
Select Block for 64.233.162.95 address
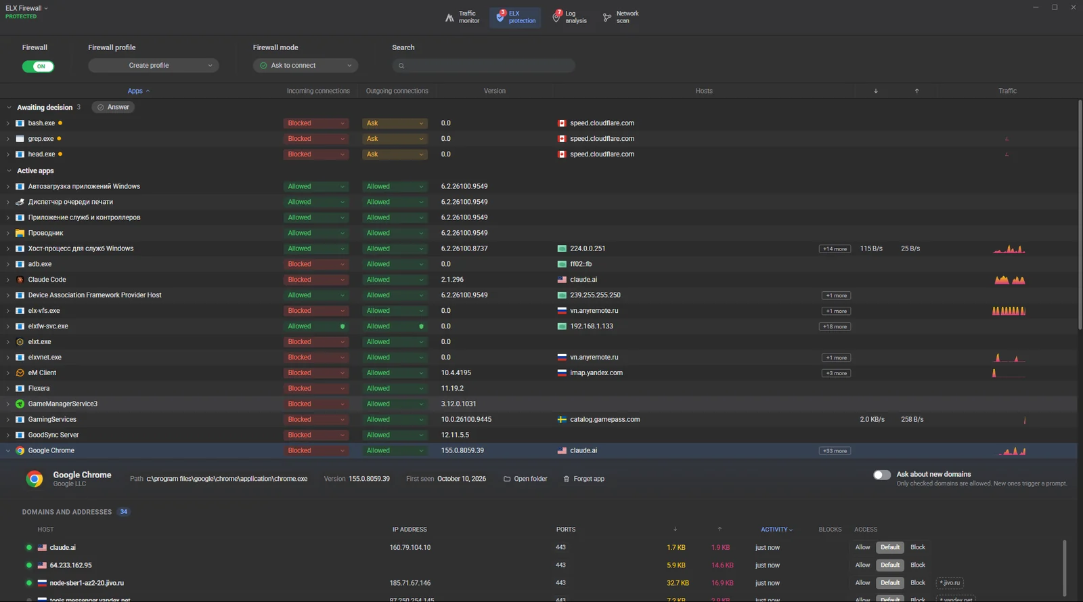point(918,565)
